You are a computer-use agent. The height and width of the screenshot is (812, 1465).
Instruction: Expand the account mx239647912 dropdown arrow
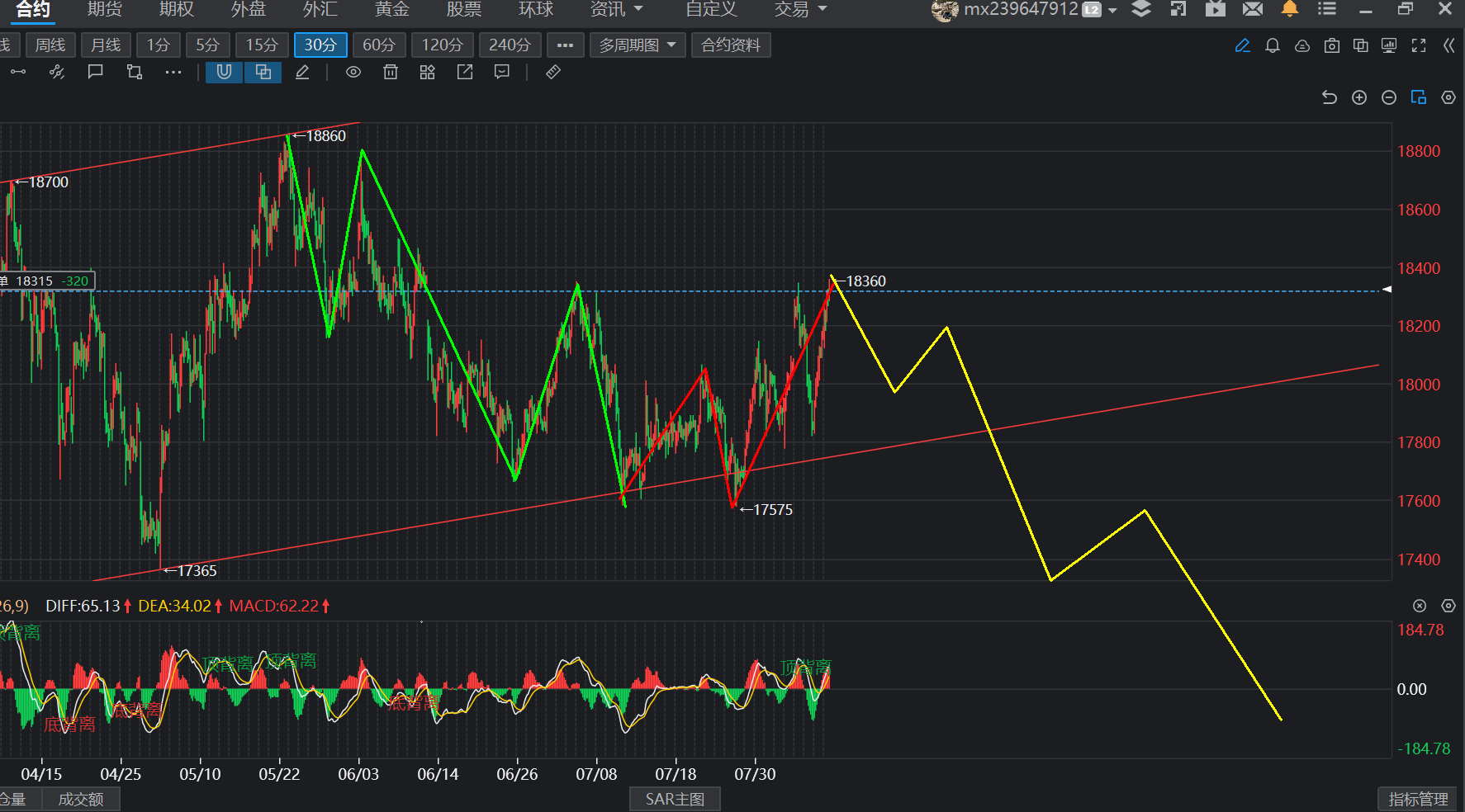1112,10
